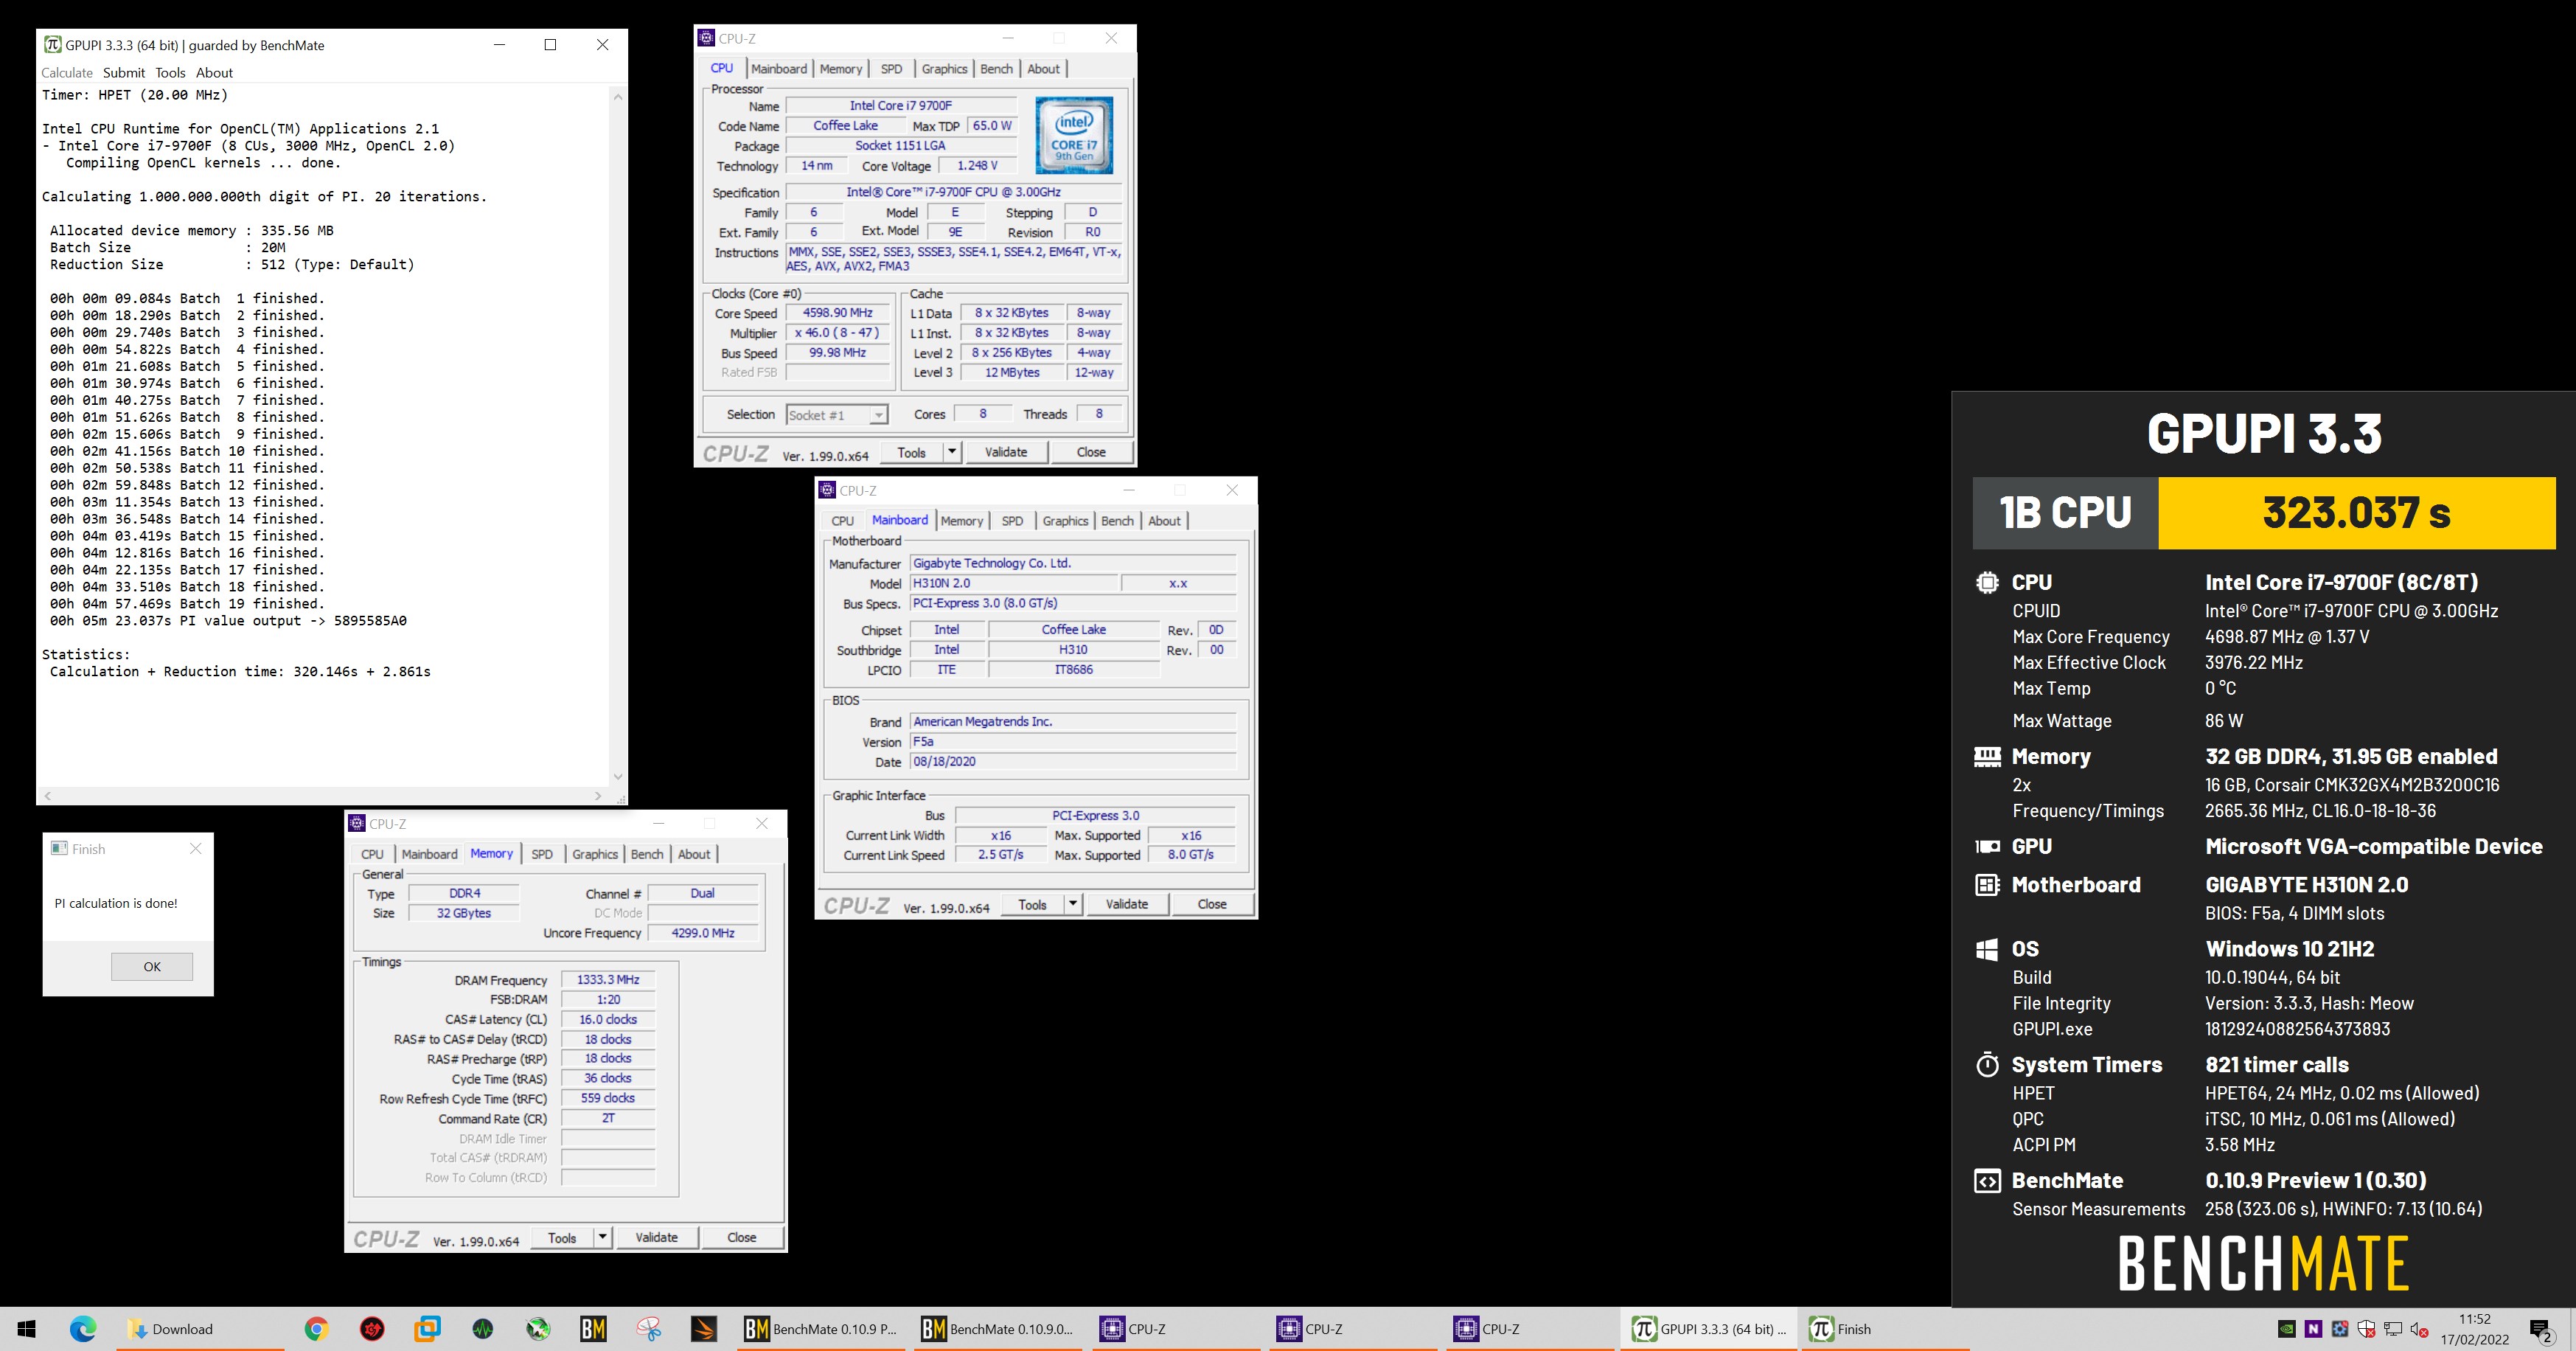Click GPUPI vertical scrollbar down arrow
The height and width of the screenshot is (1351, 2576).
pyautogui.click(x=617, y=776)
